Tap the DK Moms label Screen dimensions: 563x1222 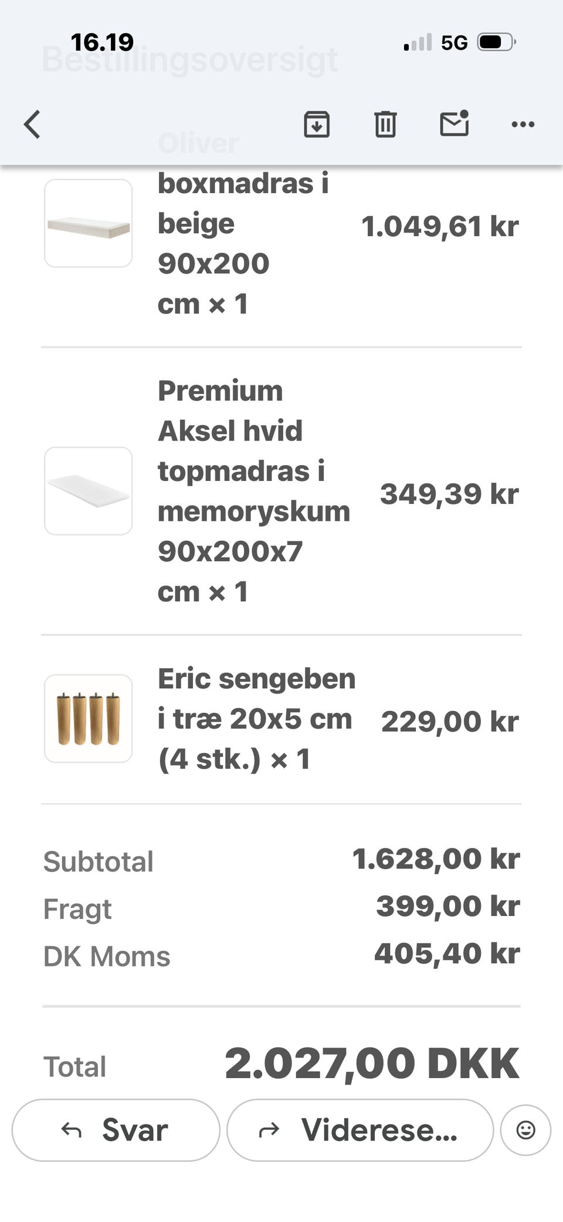(x=107, y=956)
